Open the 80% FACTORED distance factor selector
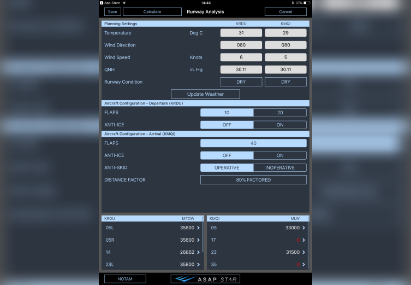Viewport: 411px width, 285px height. click(253, 180)
